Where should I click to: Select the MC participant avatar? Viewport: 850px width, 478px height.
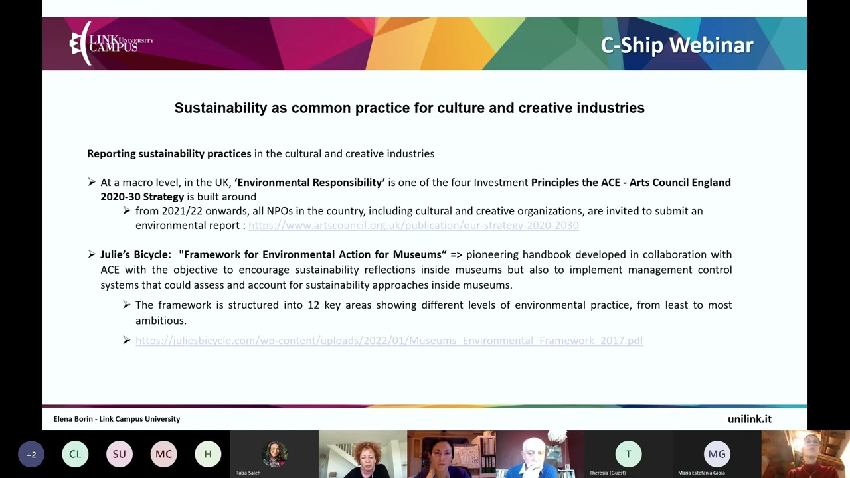163,454
